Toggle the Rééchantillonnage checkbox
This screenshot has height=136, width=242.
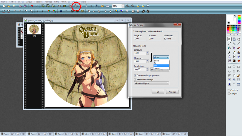click(x=135, y=80)
